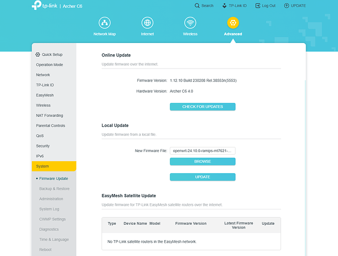Open the Wireless signal icon
This screenshot has width=338, height=256.
click(x=190, y=23)
